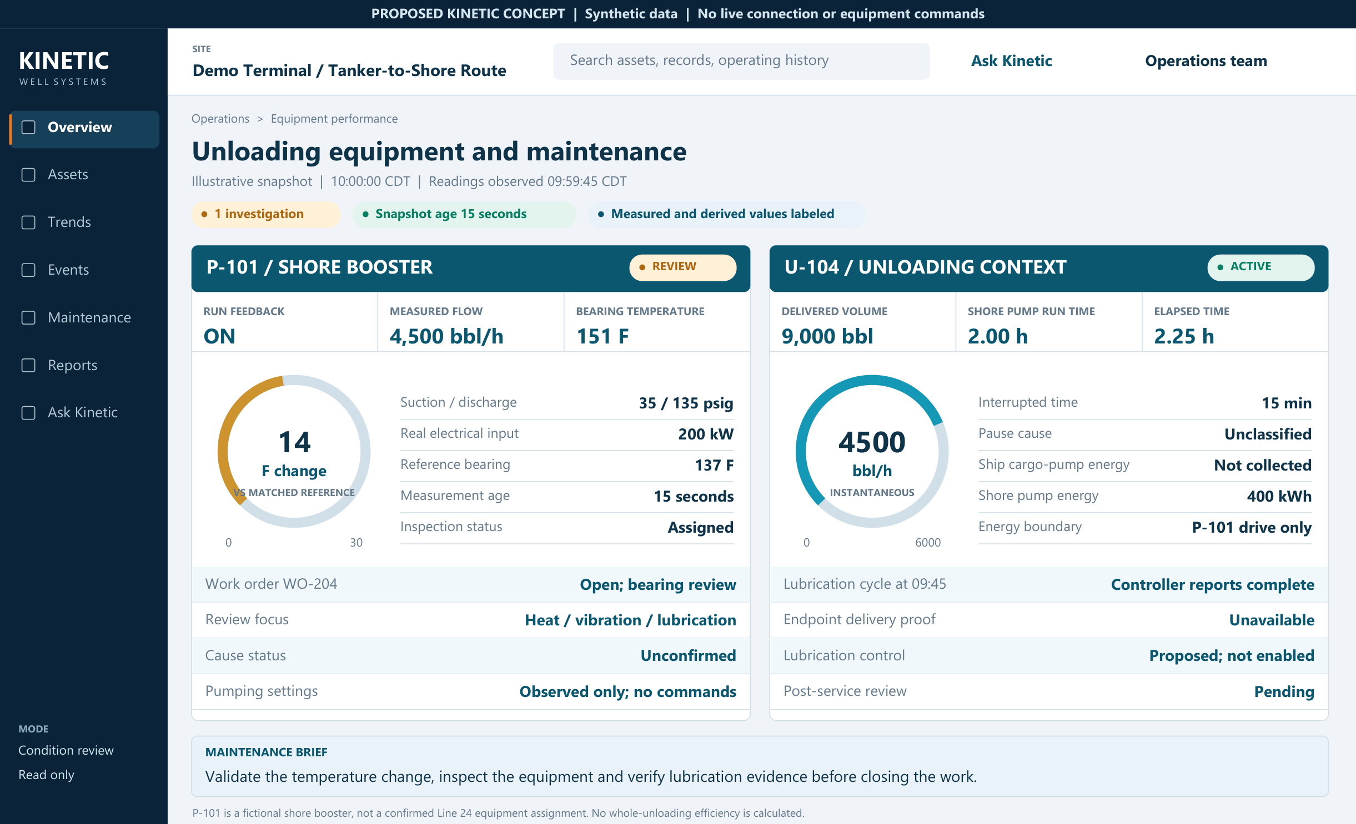Click the 'Heat / vibration / lubrication' value
This screenshot has height=824, width=1356.
tap(630, 620)
